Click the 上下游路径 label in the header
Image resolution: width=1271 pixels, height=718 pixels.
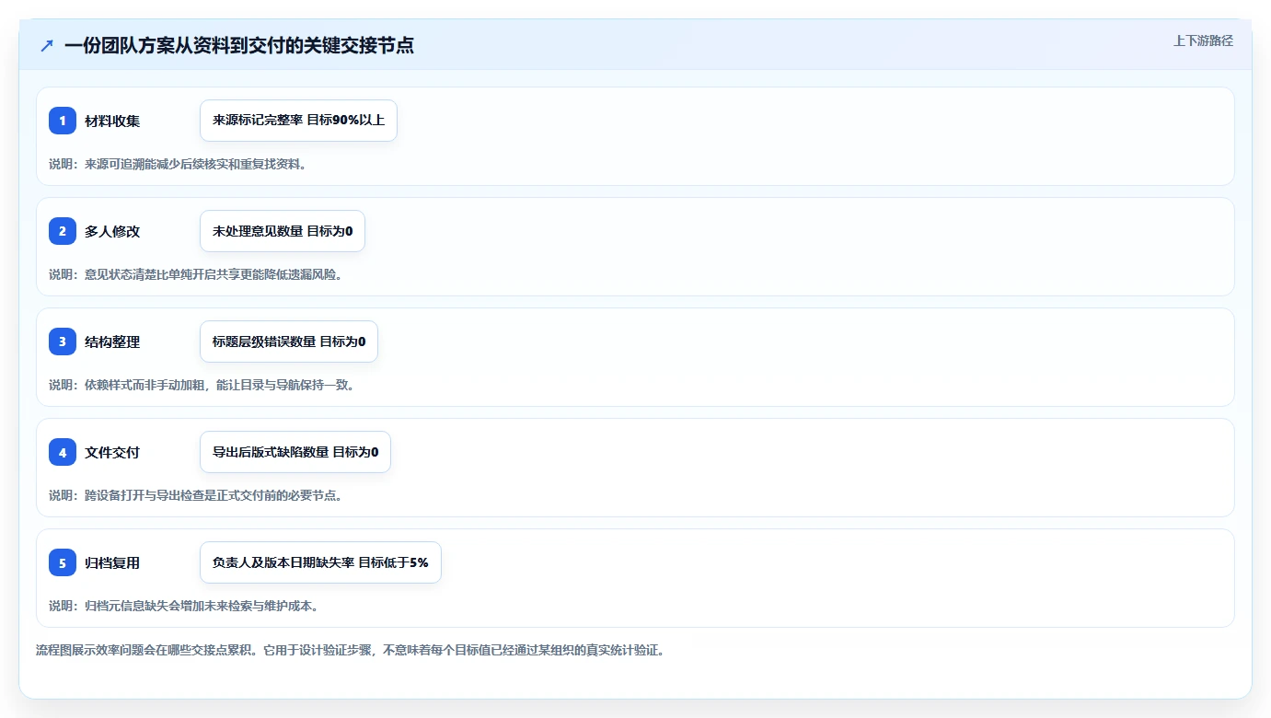1203,41
